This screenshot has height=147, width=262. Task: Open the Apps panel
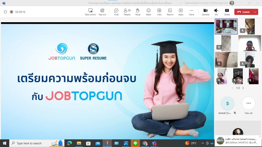(x=181, y=12)
